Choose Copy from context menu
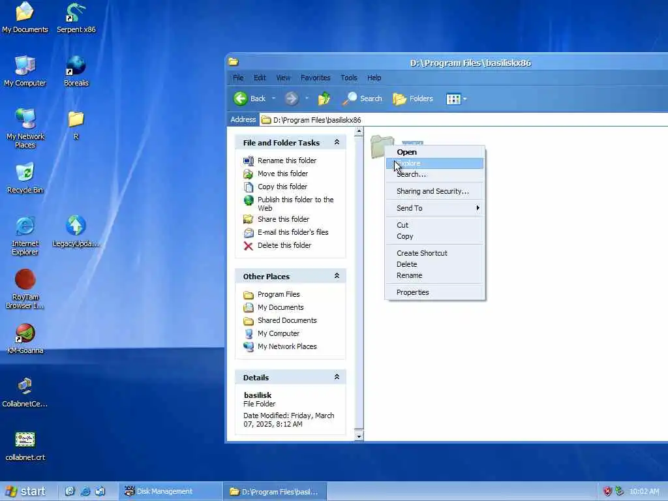Viewport: 668px width, 501px height. (x=434, y=236)
